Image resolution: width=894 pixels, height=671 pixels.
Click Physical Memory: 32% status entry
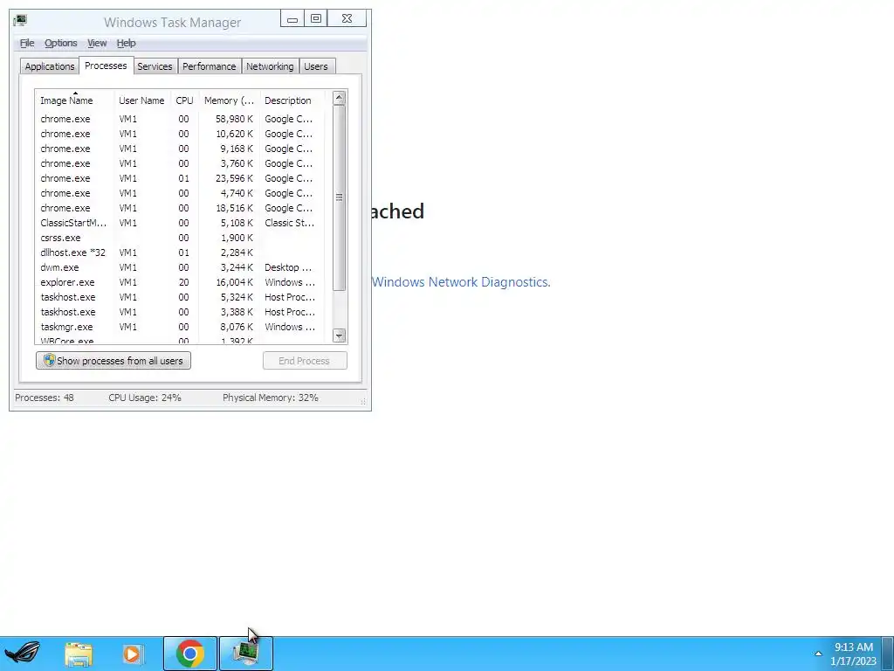point(271,398)
